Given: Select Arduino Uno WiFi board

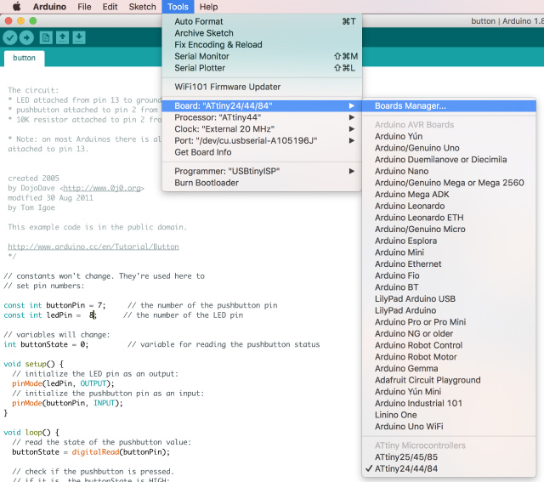Looking at the screenshot, I should [449, 427].
